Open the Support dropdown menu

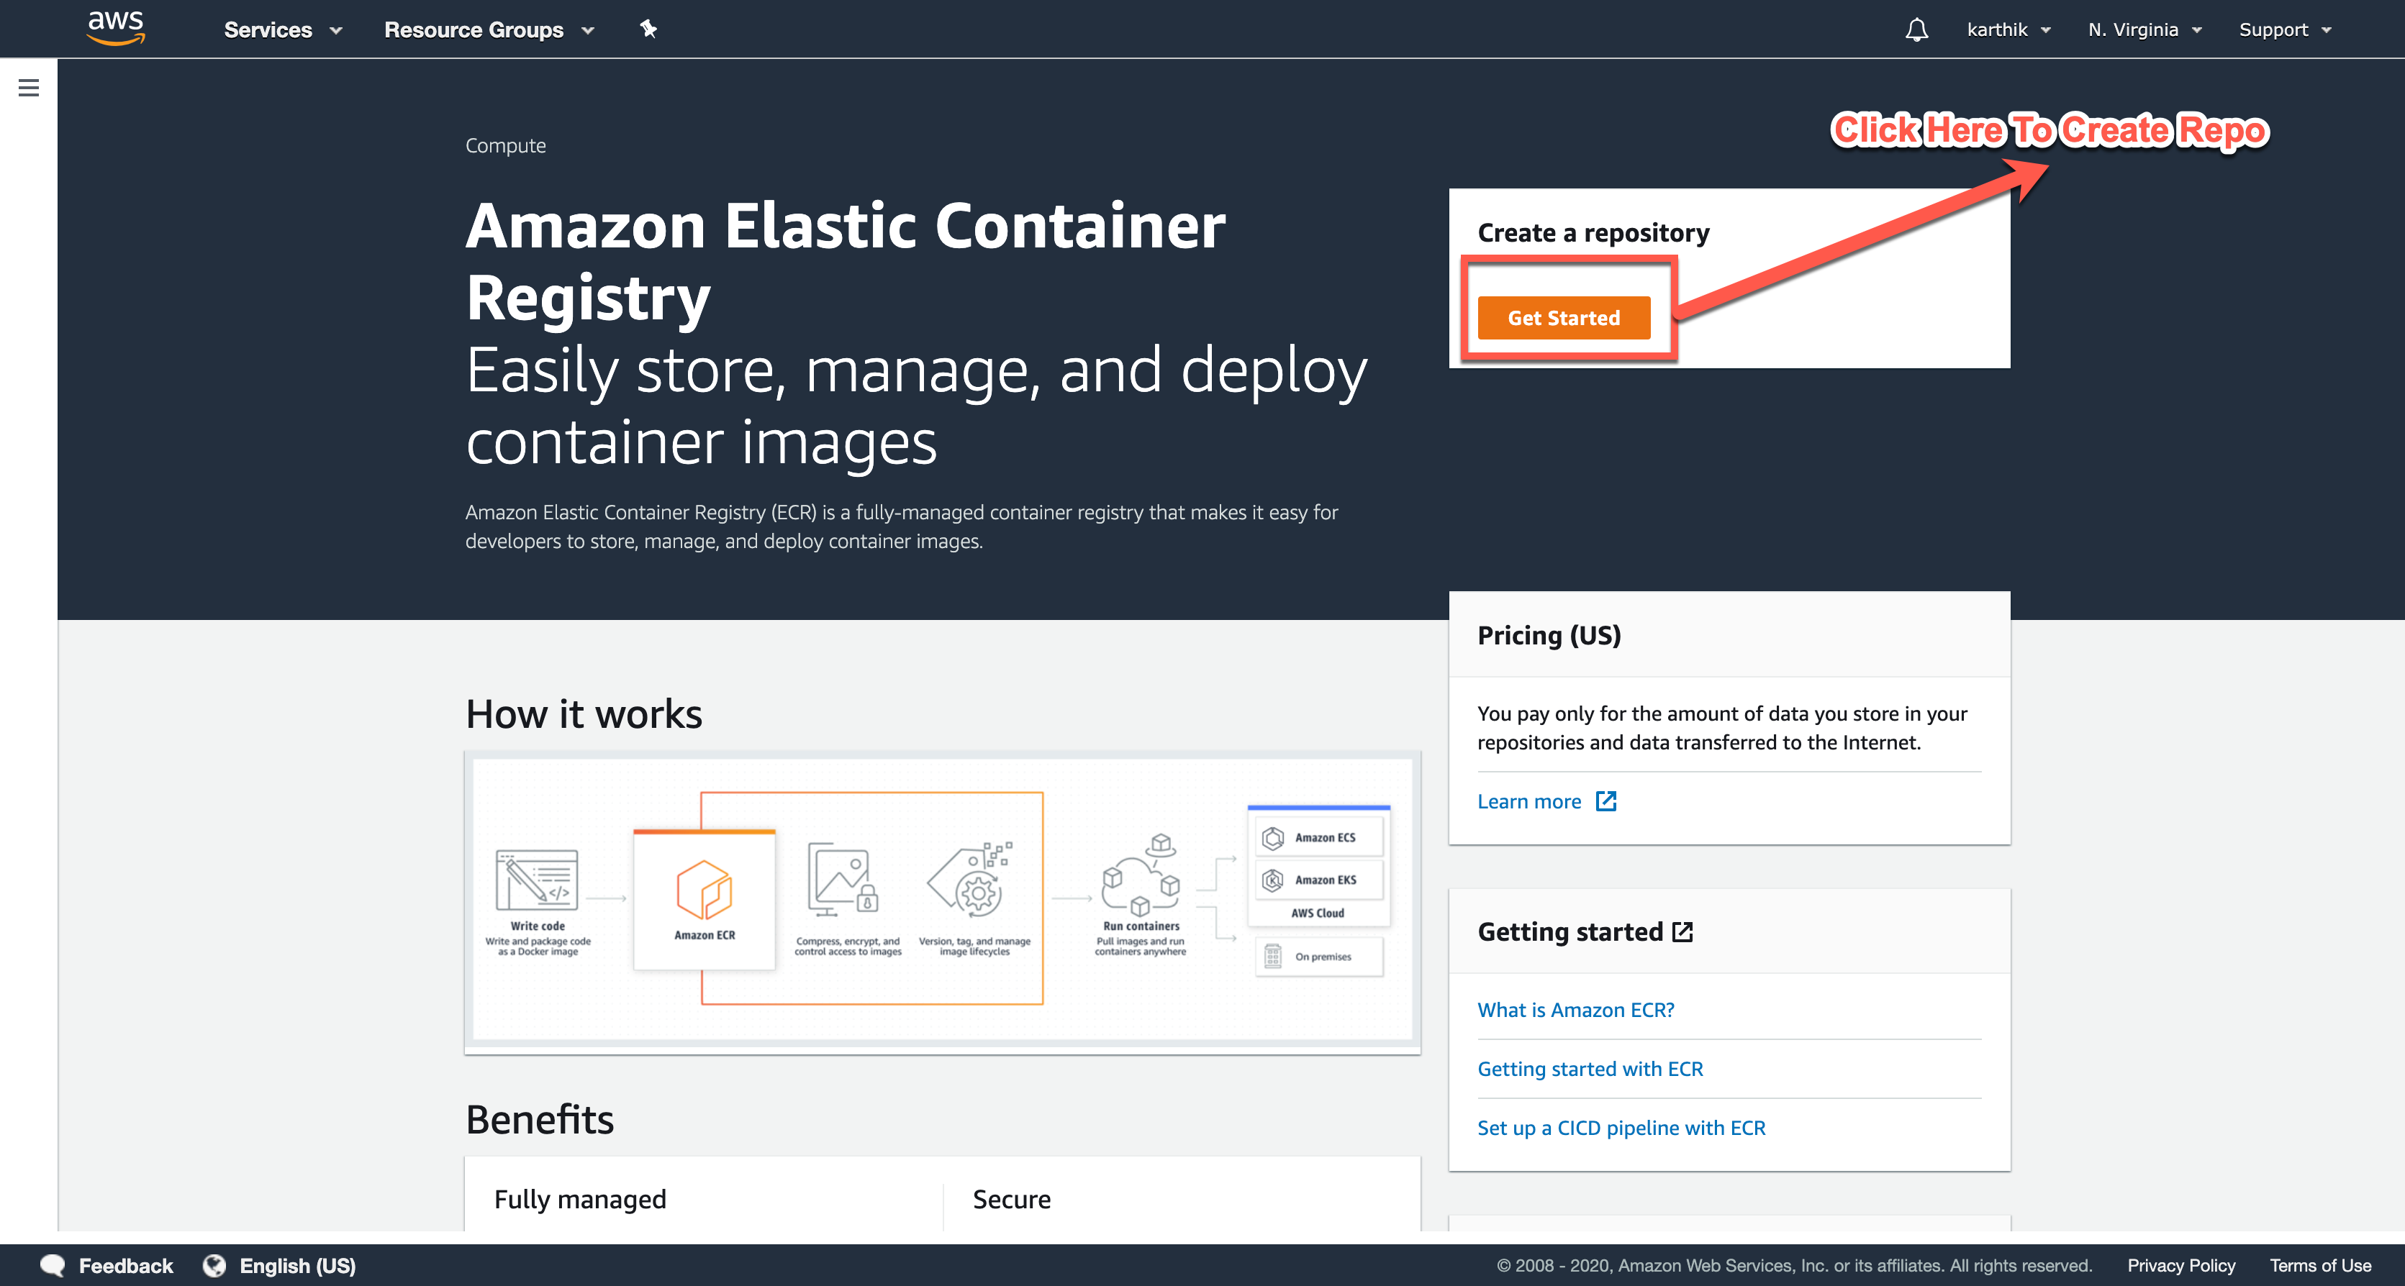tap(2285, 30)
